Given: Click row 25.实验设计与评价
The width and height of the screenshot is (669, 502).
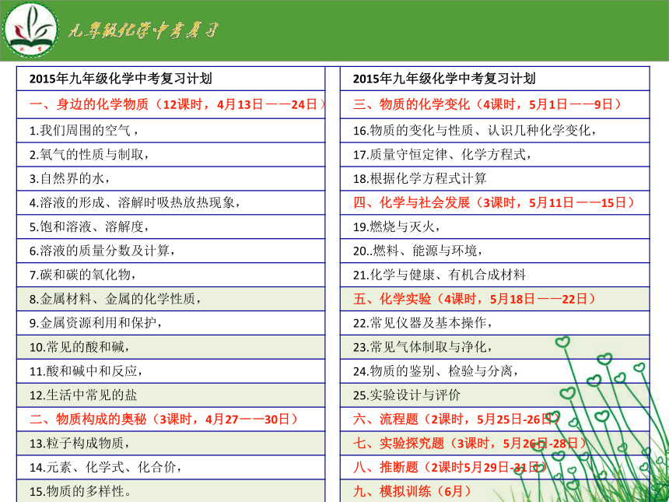Looking at the screenshot, I should point(495,395).
